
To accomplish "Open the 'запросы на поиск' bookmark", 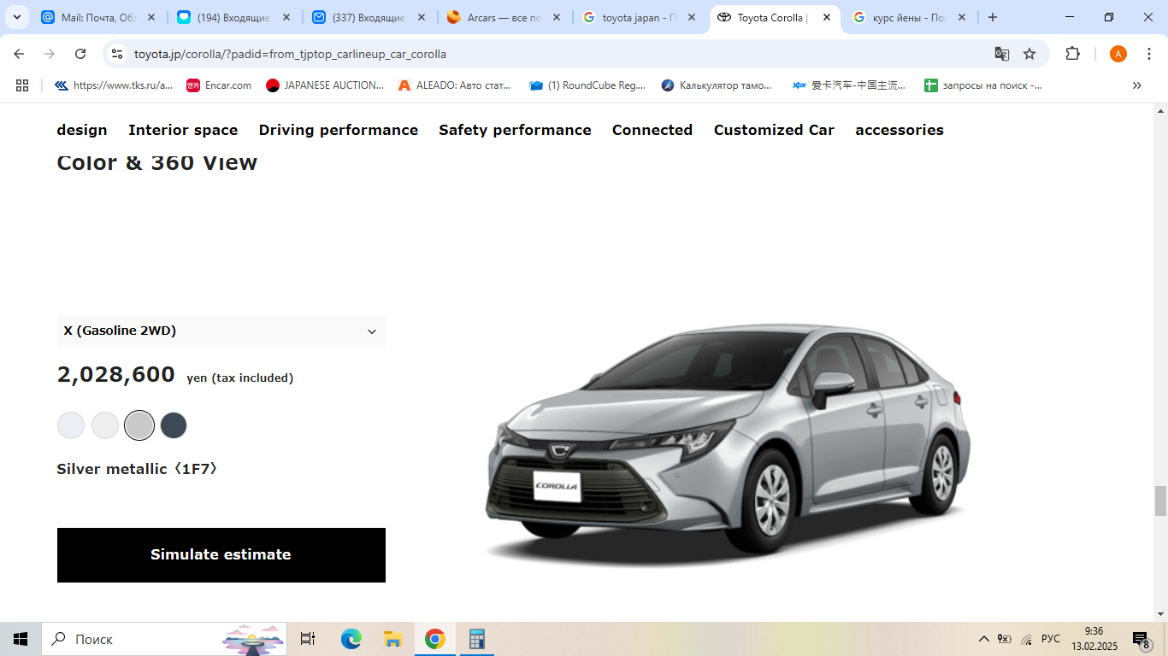I will tap(983, 85).
